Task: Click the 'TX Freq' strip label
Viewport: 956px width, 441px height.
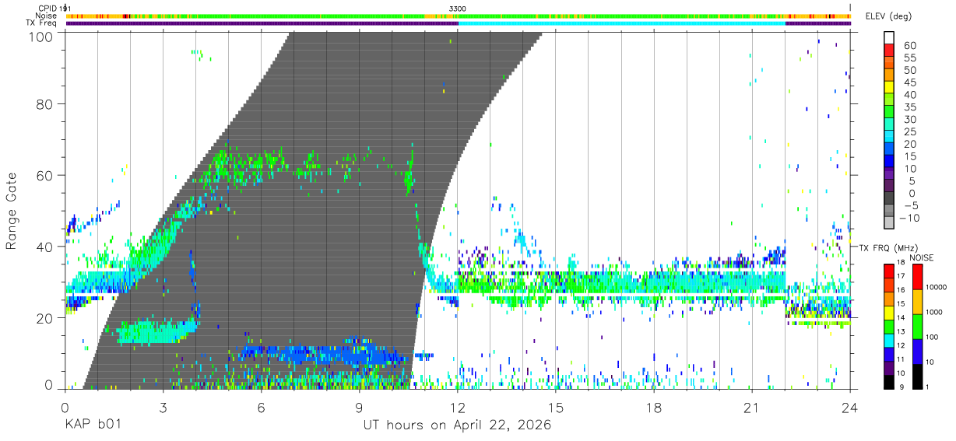Action: coord(42,23)
